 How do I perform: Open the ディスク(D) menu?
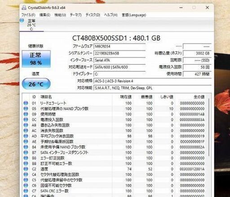(x=93, y=15)
